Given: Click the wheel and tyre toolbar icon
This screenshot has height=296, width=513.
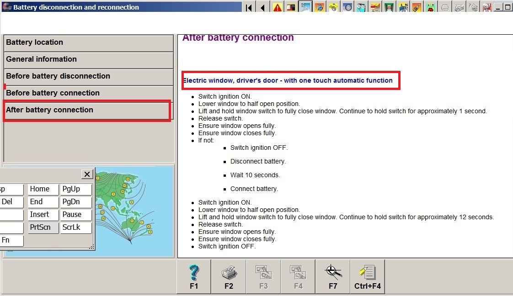Looking at the screenshot, I should coord(347,7).
